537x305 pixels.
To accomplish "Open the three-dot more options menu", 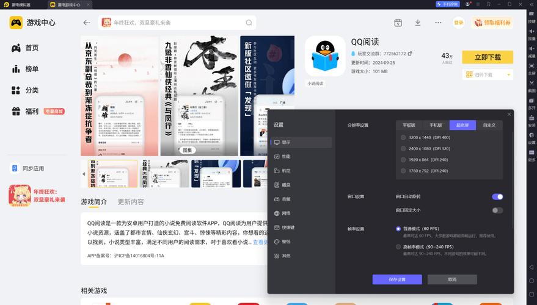I will point(438,23).
